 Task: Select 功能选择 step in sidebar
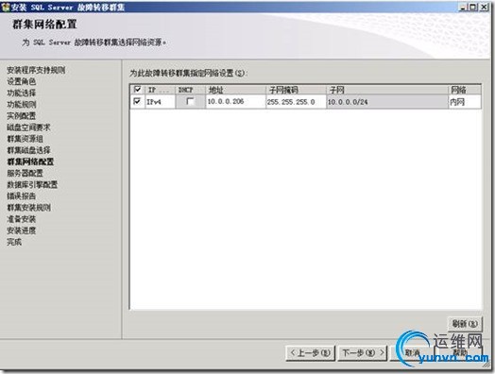(22, 93)
